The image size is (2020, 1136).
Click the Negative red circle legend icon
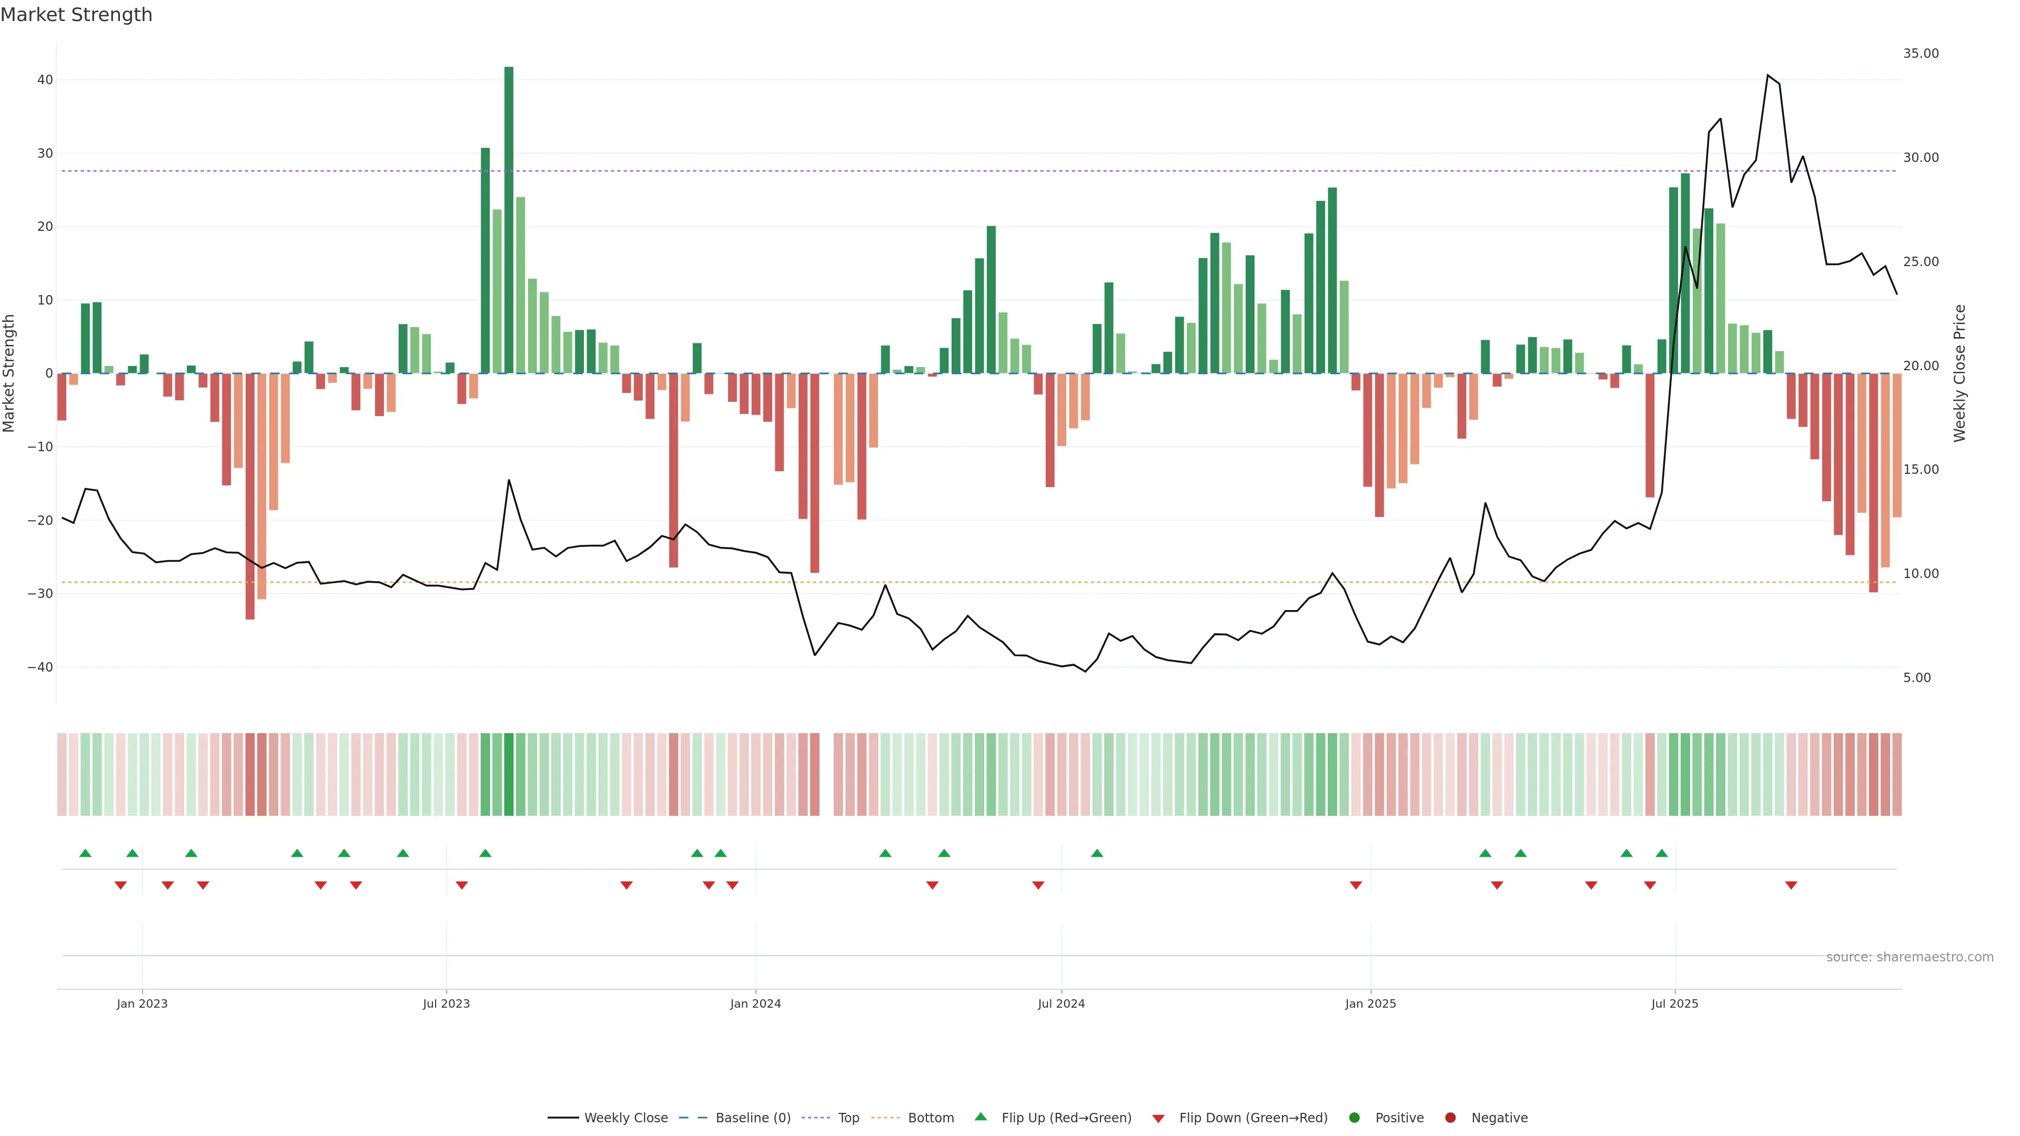(x=1450, y=1118)
